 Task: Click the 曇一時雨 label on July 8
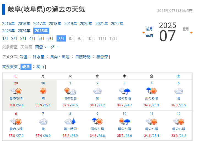(70, 129)
